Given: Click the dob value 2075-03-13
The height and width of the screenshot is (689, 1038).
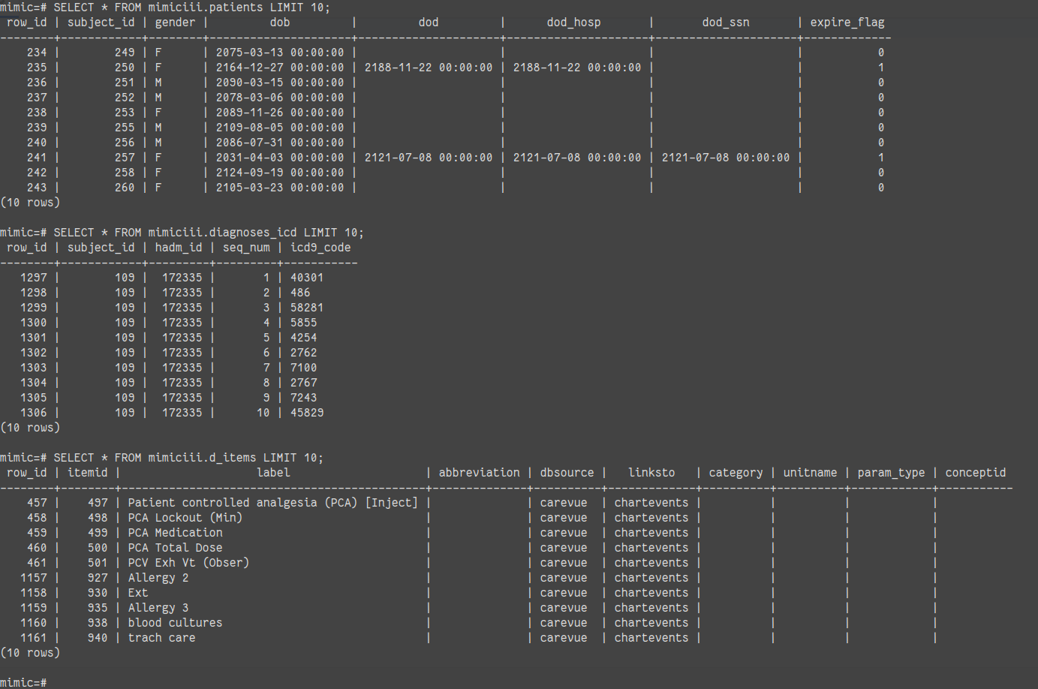Looking at the screenshot, I should pyautogui.click(x=279, y=53).
